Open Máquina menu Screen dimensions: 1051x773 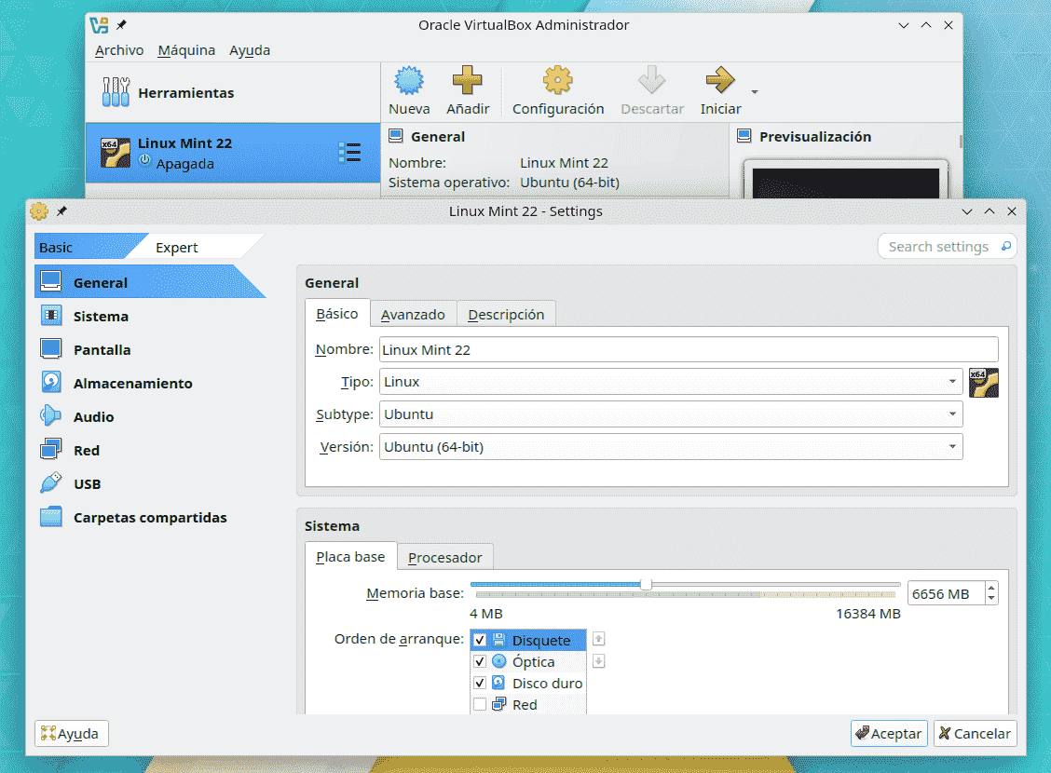point(186,50)
